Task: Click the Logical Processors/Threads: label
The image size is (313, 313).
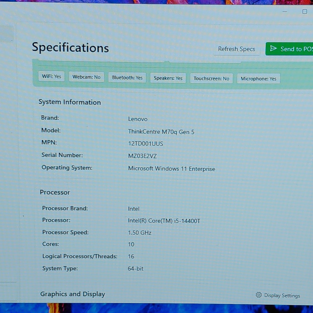Action: click(80, 256)
